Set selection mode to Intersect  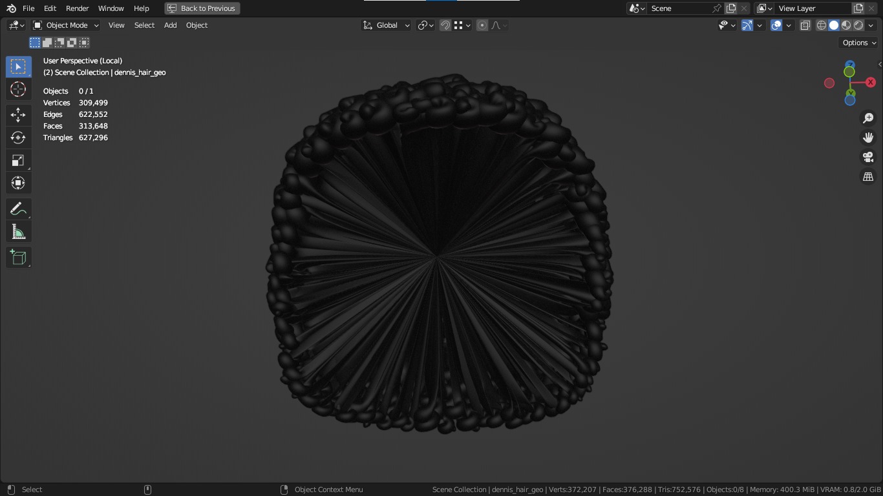[84, 43]
